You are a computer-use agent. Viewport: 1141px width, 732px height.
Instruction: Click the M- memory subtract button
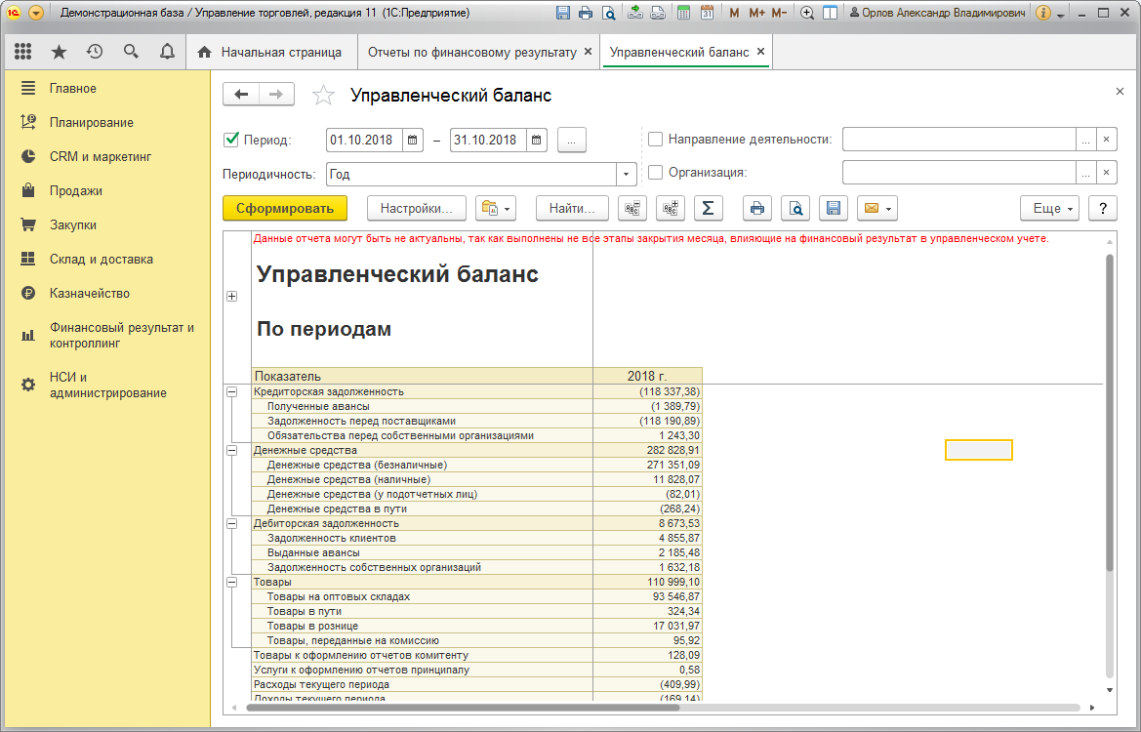(779, 13)
